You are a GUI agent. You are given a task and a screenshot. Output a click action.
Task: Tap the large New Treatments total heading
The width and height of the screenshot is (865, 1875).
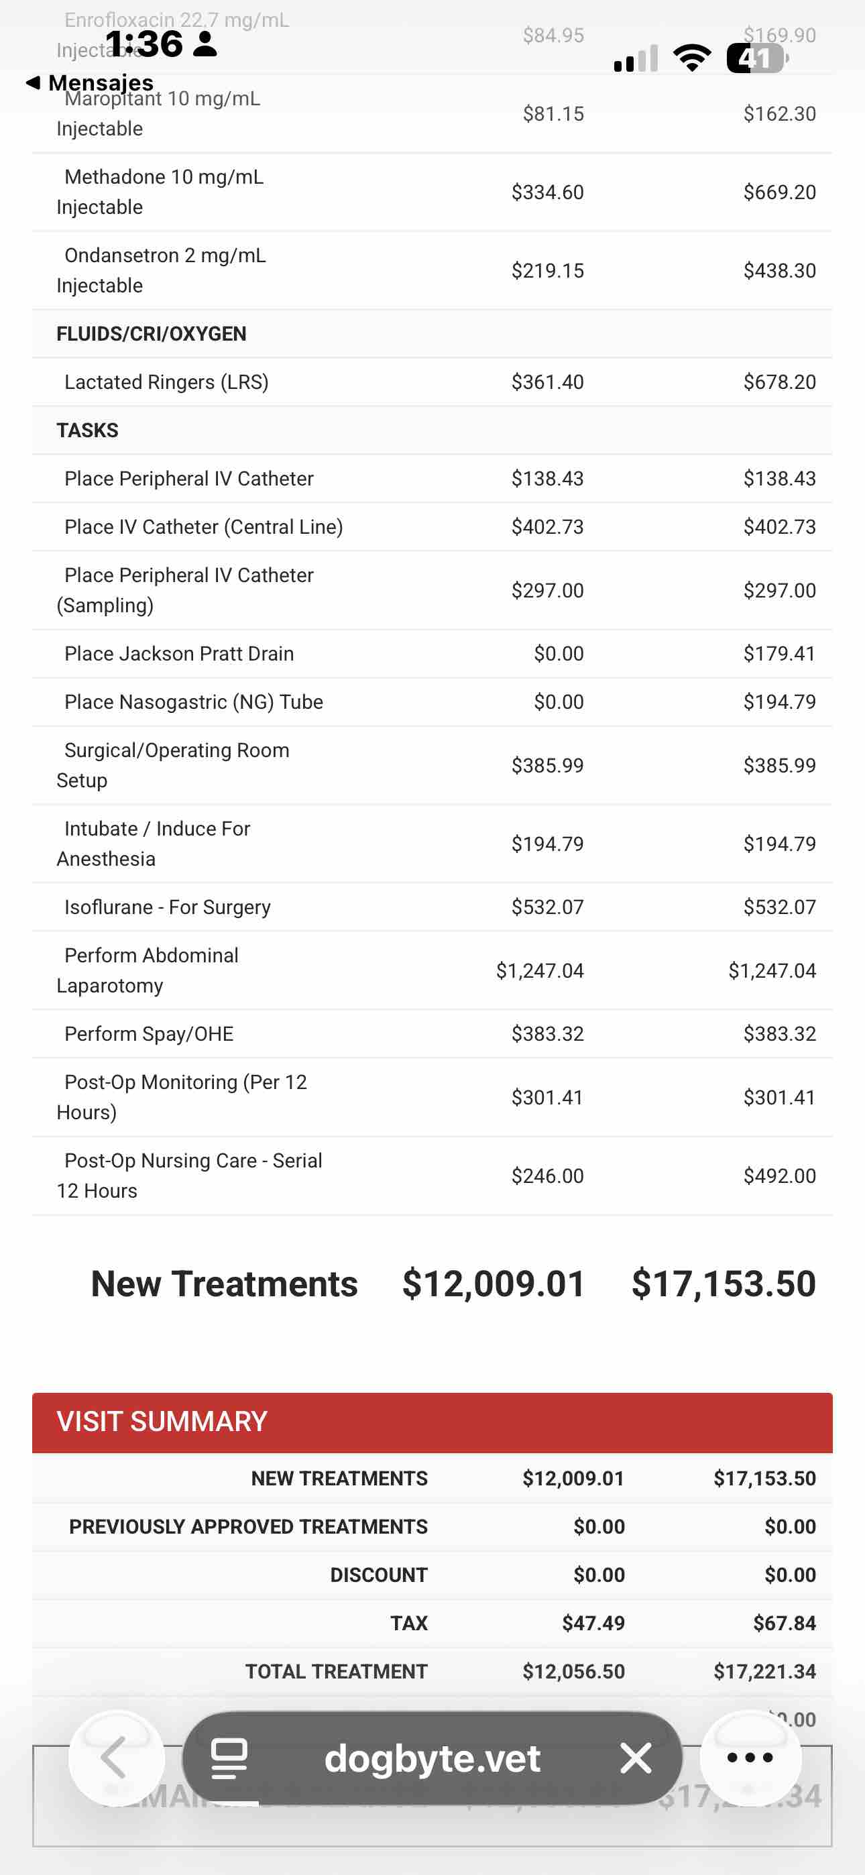(x=224, y=1284)
